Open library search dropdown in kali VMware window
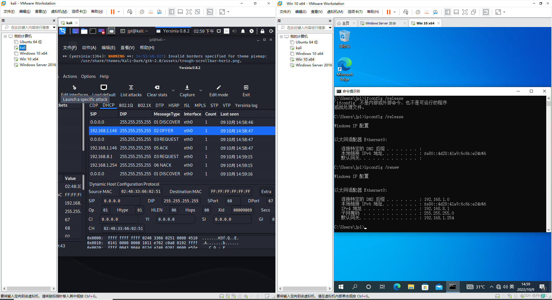The image size is (552, 300). click(54, 27)
